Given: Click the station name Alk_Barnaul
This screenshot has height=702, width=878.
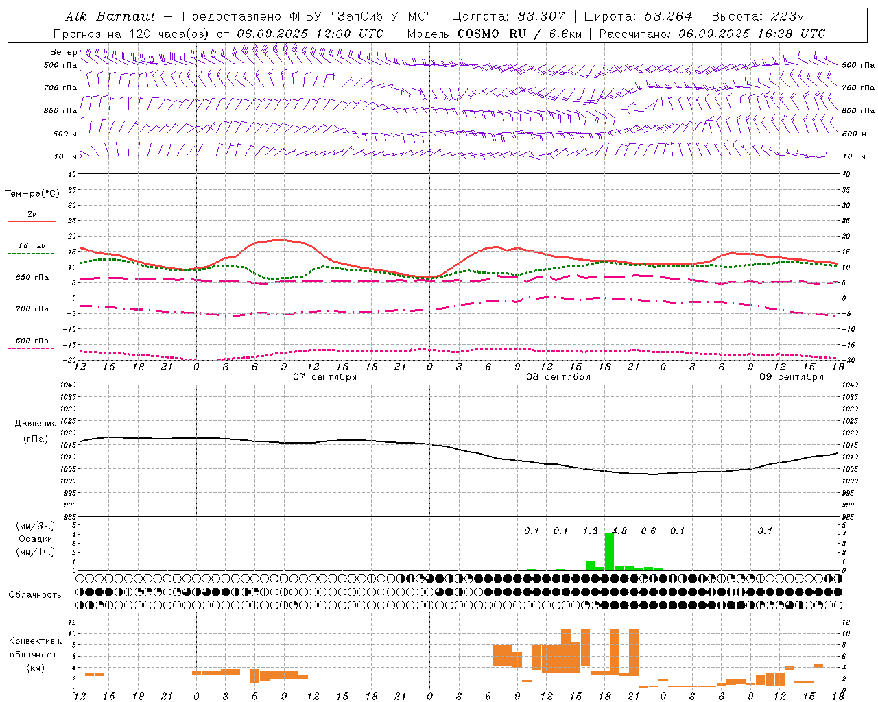Looking at the screenshot, I should [x=110, y=16].
